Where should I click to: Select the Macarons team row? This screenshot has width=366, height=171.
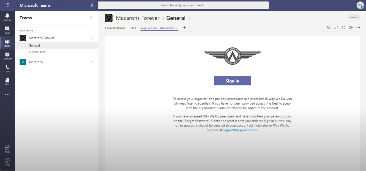point(56,62)
